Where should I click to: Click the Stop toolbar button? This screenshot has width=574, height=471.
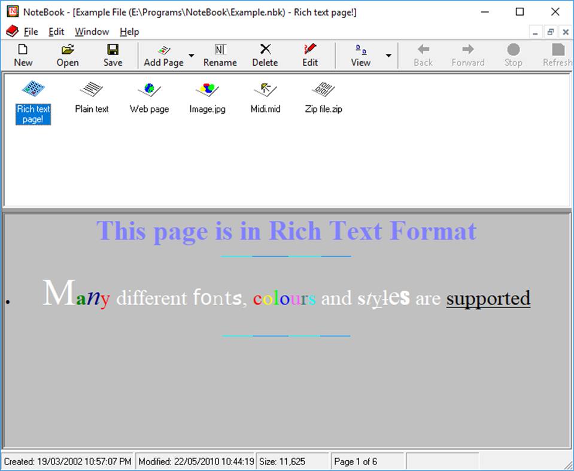point(513,55)
